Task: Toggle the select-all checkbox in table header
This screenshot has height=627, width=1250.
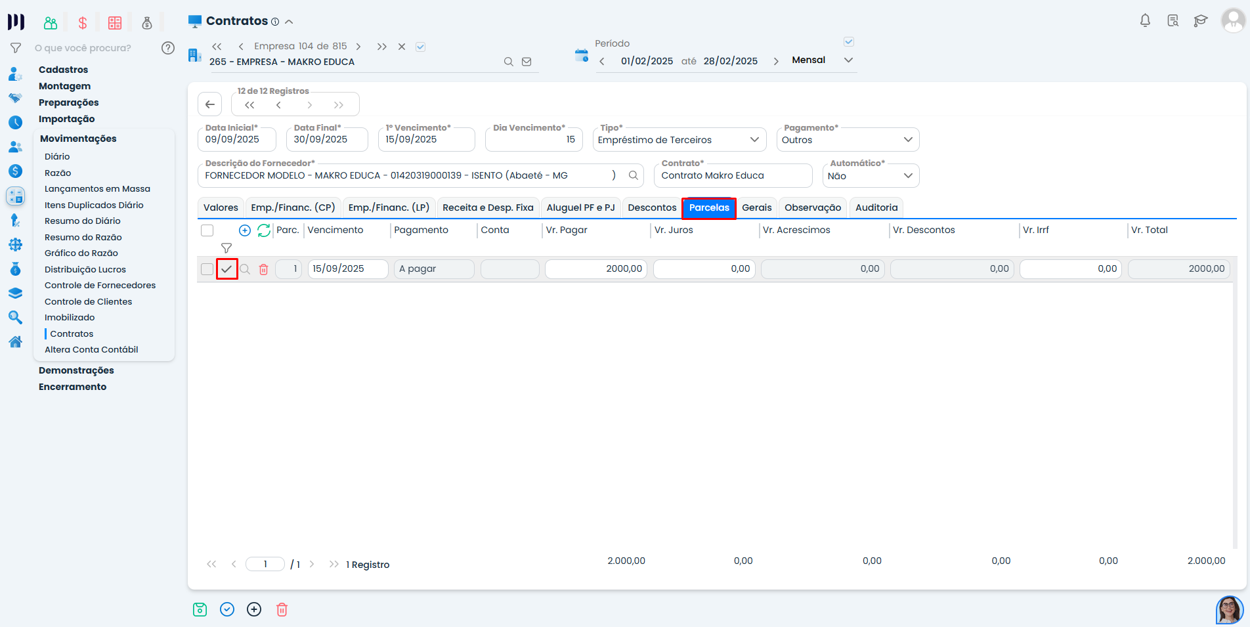Action: click(207, 230)
